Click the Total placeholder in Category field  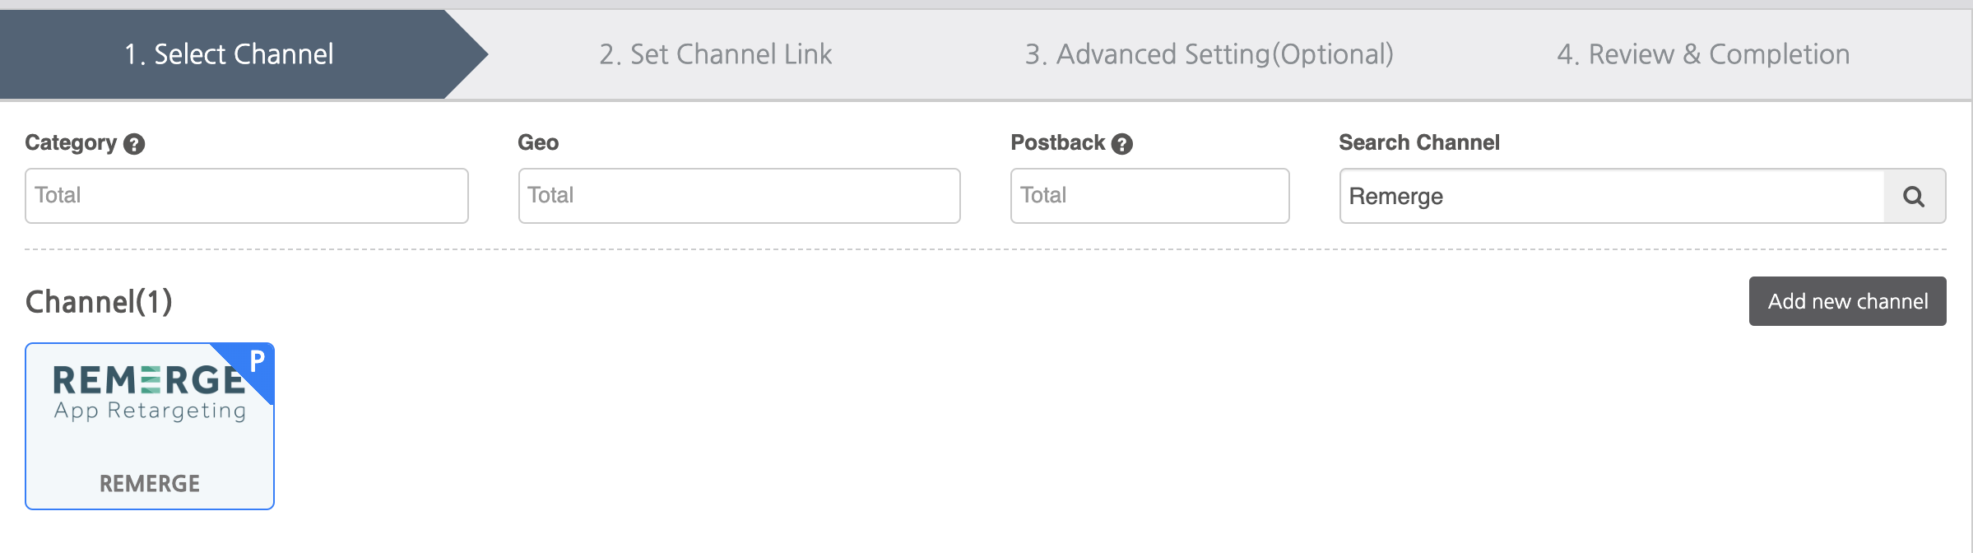click(x=58, y=195)
